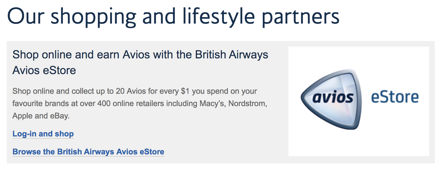Click the word 'partners' in main heading
The image size is (441, 169).
[301, 17]
